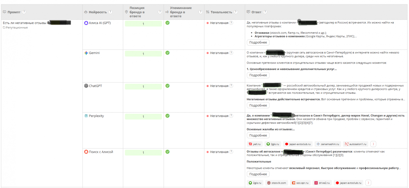The width and height of the screenshot is (409, 188).
Task: Click the ChatGPT logo icon
Action: point(86,86)
